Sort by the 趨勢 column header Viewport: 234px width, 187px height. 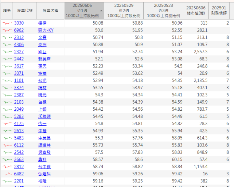pyautogui.click(x=7, y=11)
